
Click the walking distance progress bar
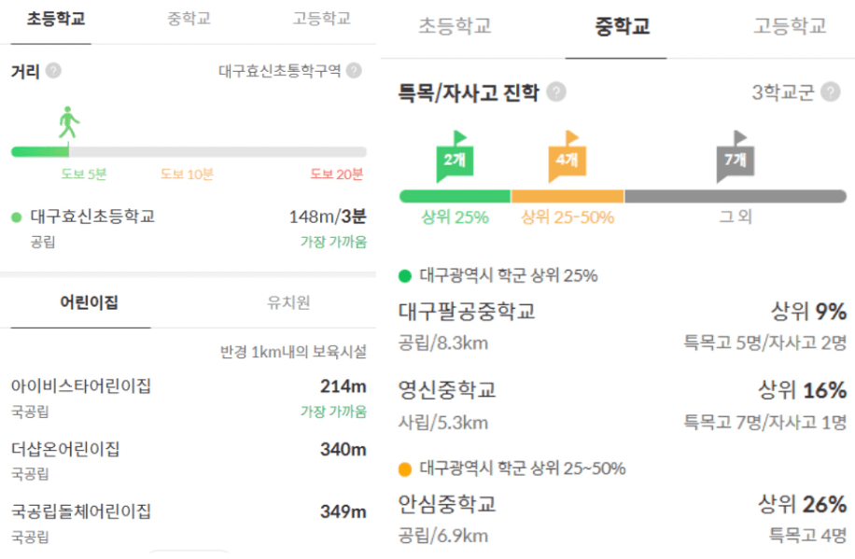[x=189, y=151]
